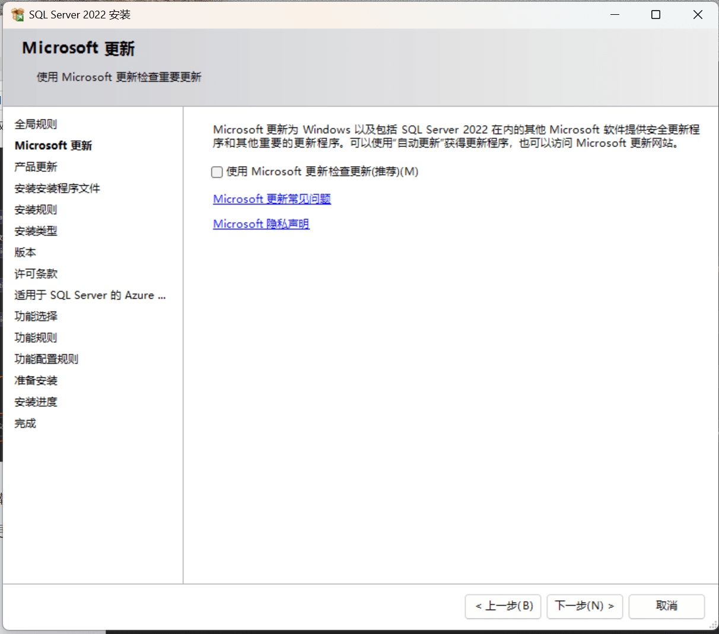Click the SQL Server setup title bar icon
The image size is (719, 634).
coord(18,14)
